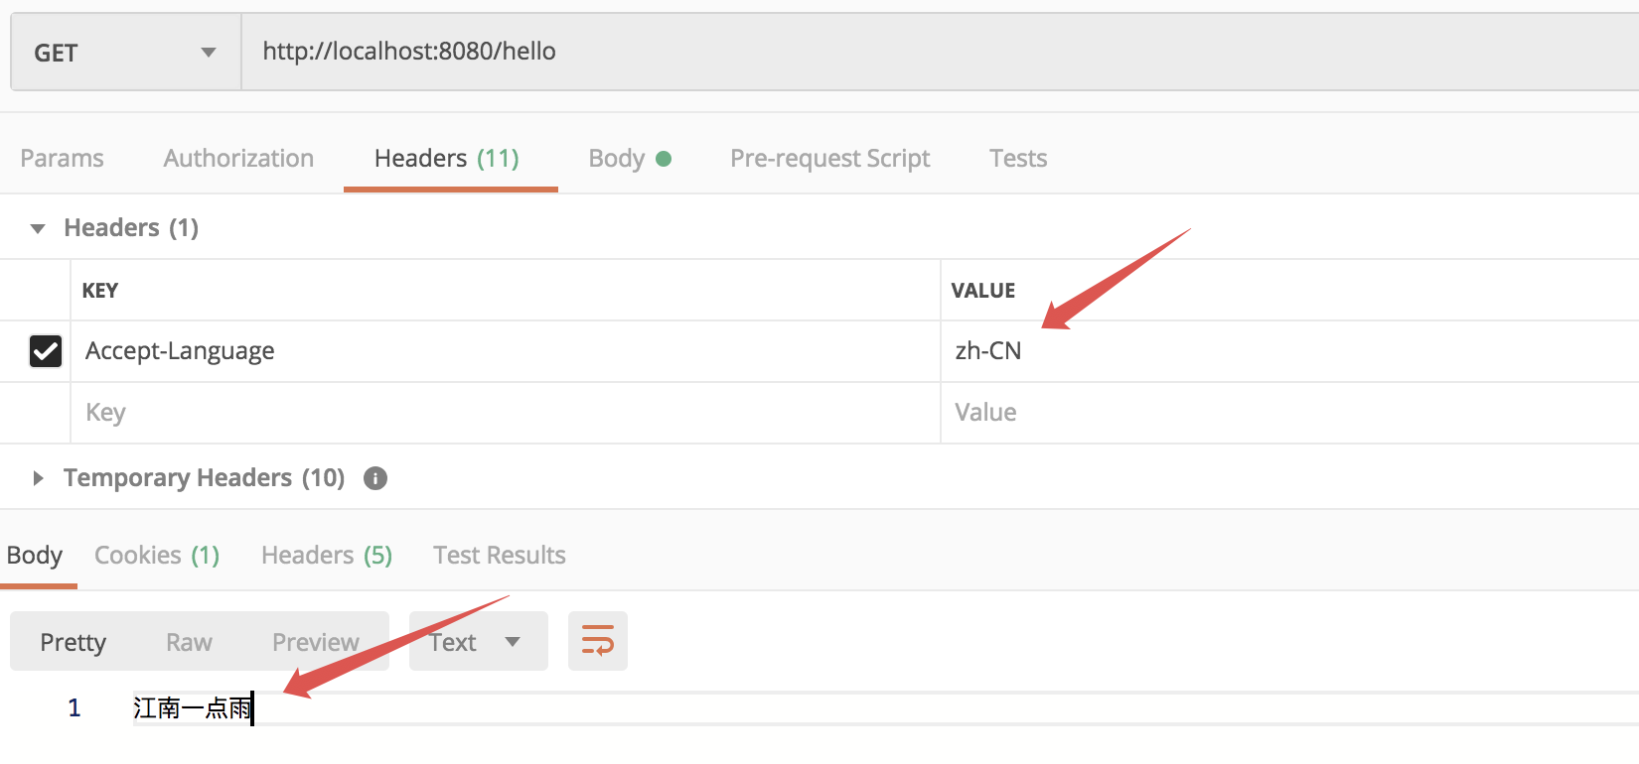Go to the Tests tab

point(1017,159)
